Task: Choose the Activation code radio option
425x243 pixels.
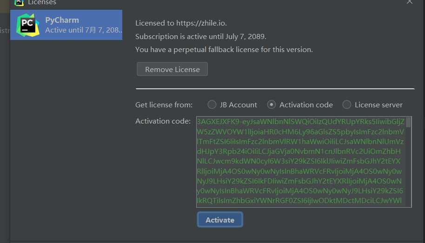Action: (x=271, y=105)
